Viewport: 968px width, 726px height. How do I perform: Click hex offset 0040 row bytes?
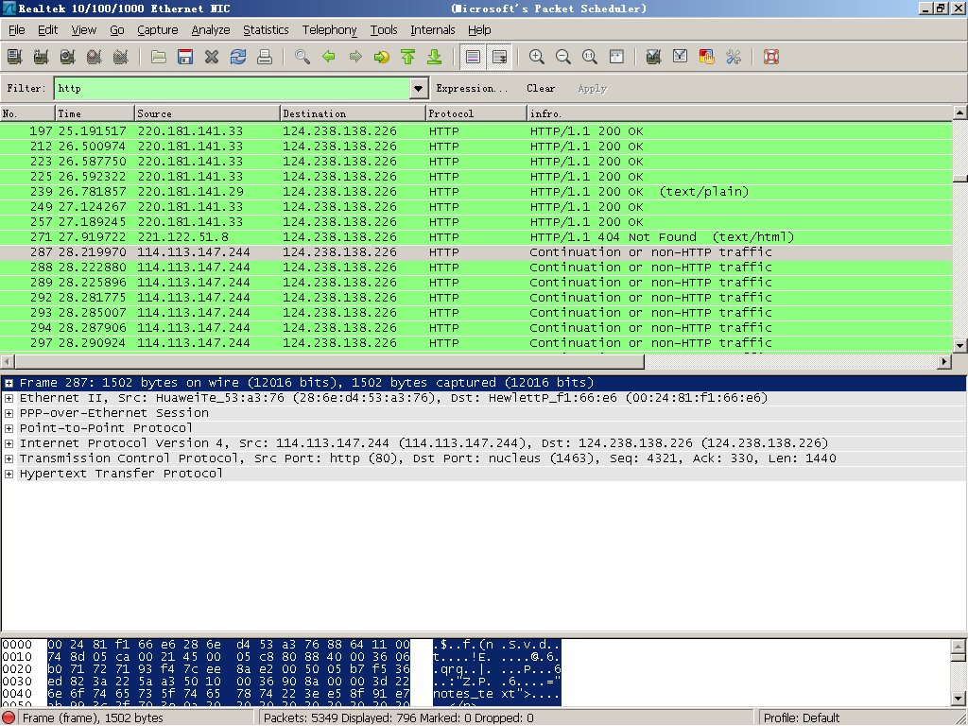pyautogui.click(x=229, y=694)
